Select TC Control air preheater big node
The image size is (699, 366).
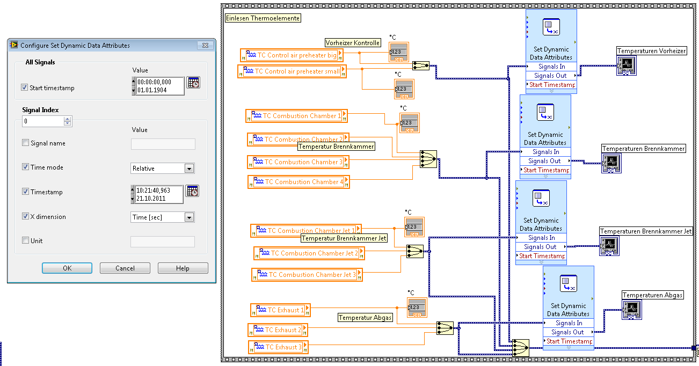[x=293, y=55]
